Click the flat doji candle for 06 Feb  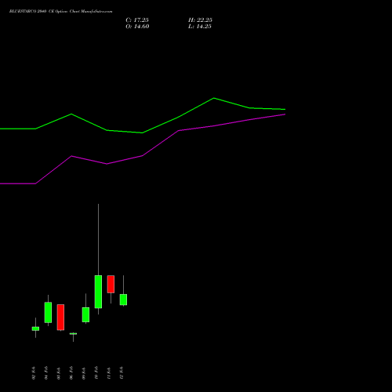(x=73, y=334)
